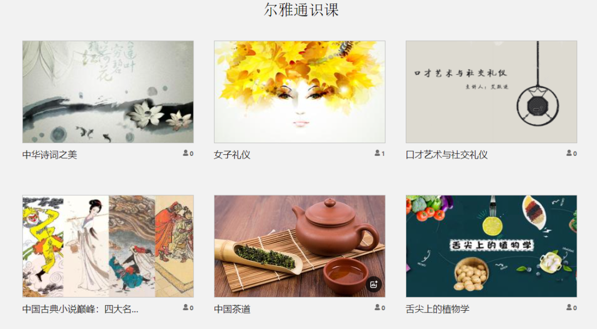
Task: Click the image search icon on teapot picture
Action: coord(374,284)
